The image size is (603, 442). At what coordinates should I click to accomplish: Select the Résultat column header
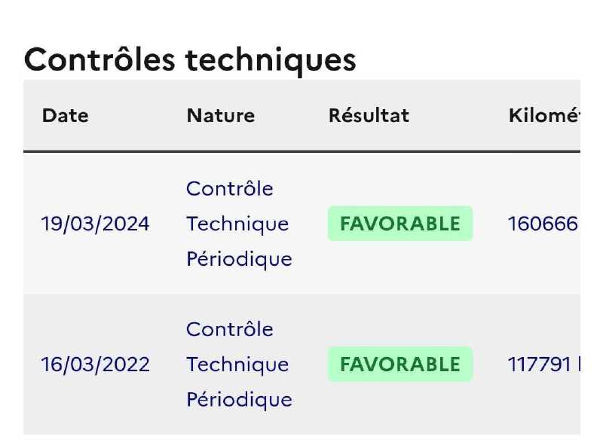[x=369, y=116]
